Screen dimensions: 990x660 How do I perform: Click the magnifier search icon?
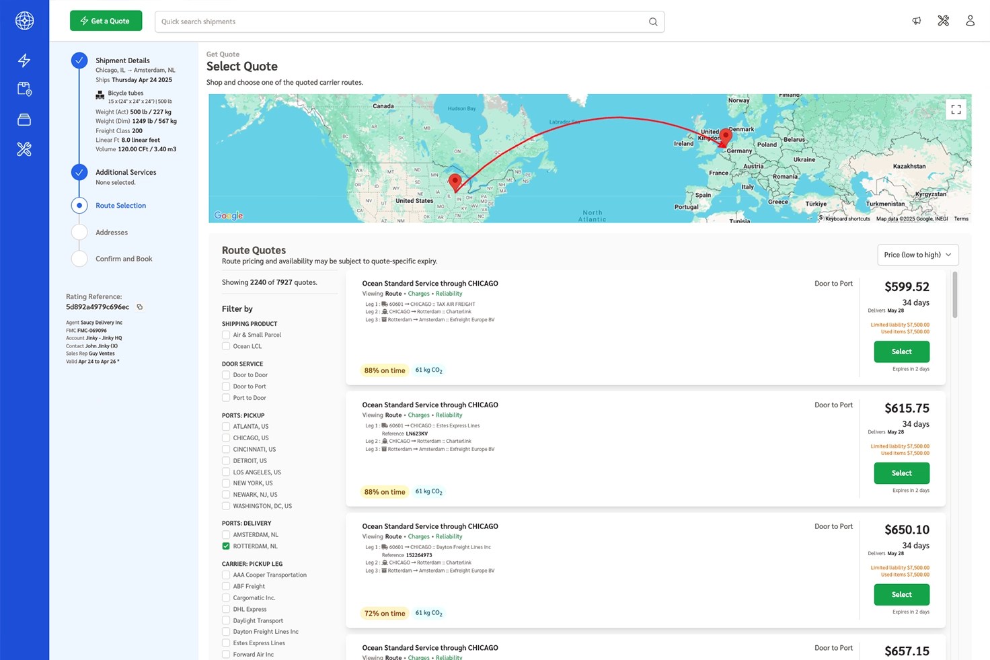pyautogui.click(x=653, y=22)
